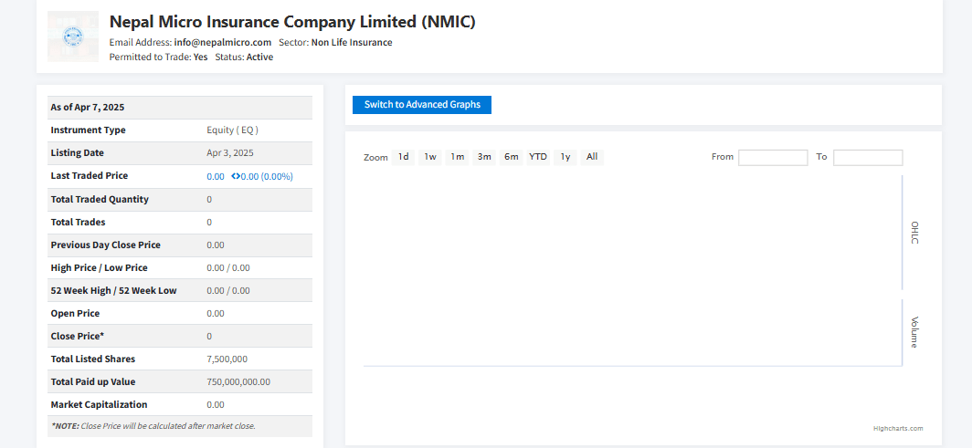
Task: Click the Market Capitalization label
Action: (x=100, y=405)
